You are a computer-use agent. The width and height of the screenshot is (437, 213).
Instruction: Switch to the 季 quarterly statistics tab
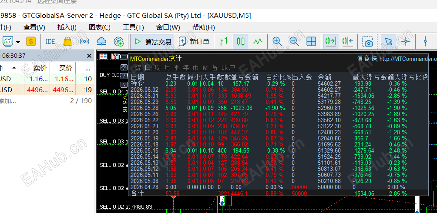pyautogui.click(x=176, y=68)
